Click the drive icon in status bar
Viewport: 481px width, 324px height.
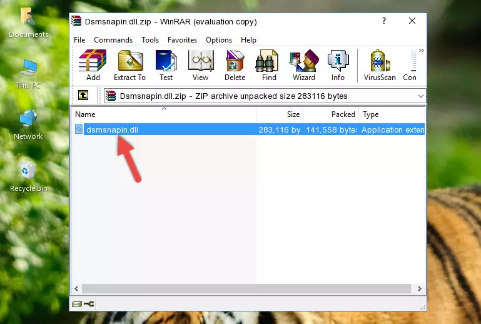click(x=77, y=304)
